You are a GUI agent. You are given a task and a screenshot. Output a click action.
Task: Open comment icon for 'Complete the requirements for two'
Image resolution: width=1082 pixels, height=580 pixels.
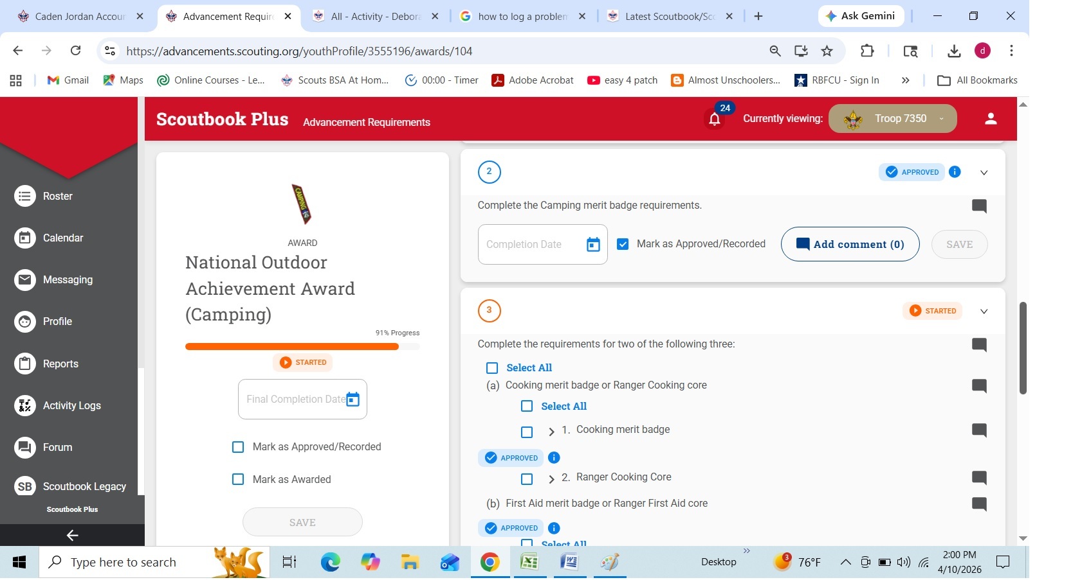(979, 344)
